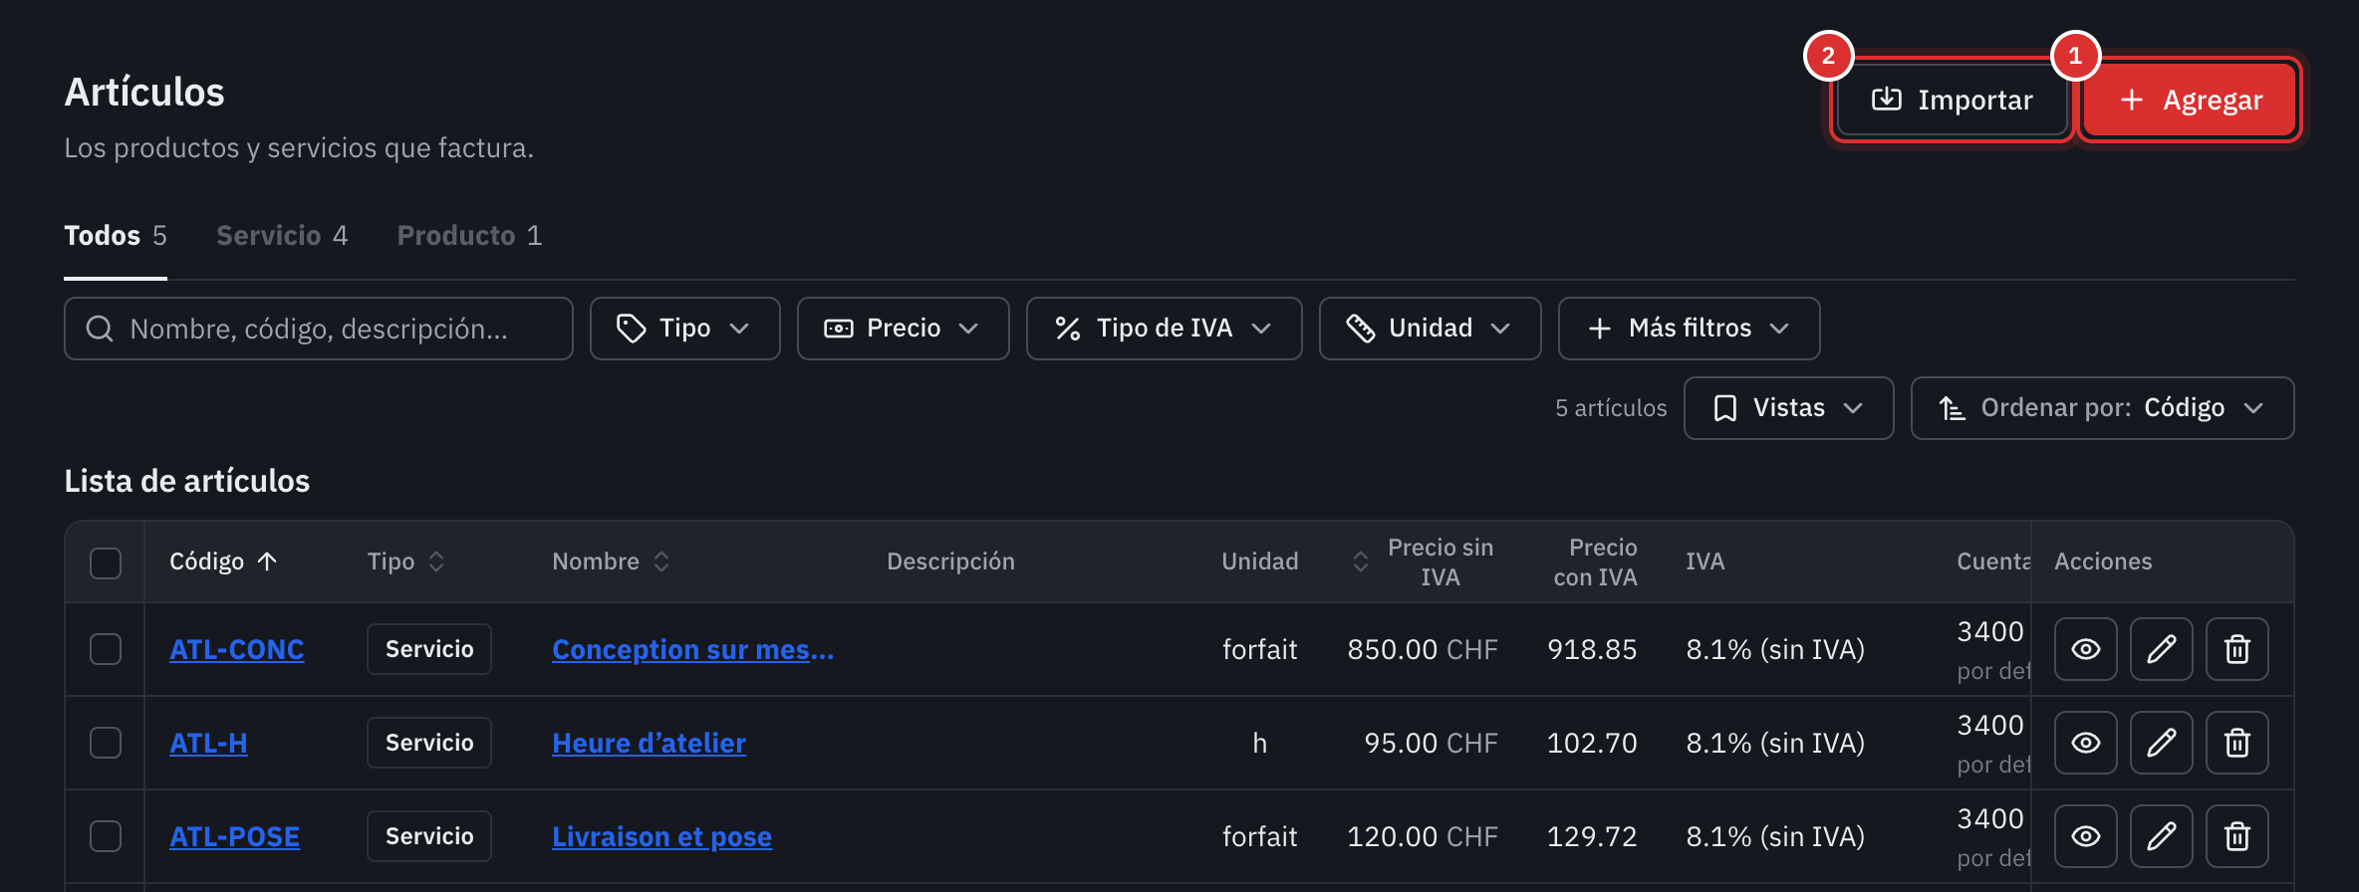Image resolution: width=2359 pixels, height=892 pixels.
Task: Tick the select-all checkbox in the table header
Action: tap(106, 562)
